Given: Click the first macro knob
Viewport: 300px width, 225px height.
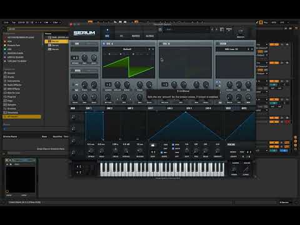Looking at the screenshot, I should [73, 117].
